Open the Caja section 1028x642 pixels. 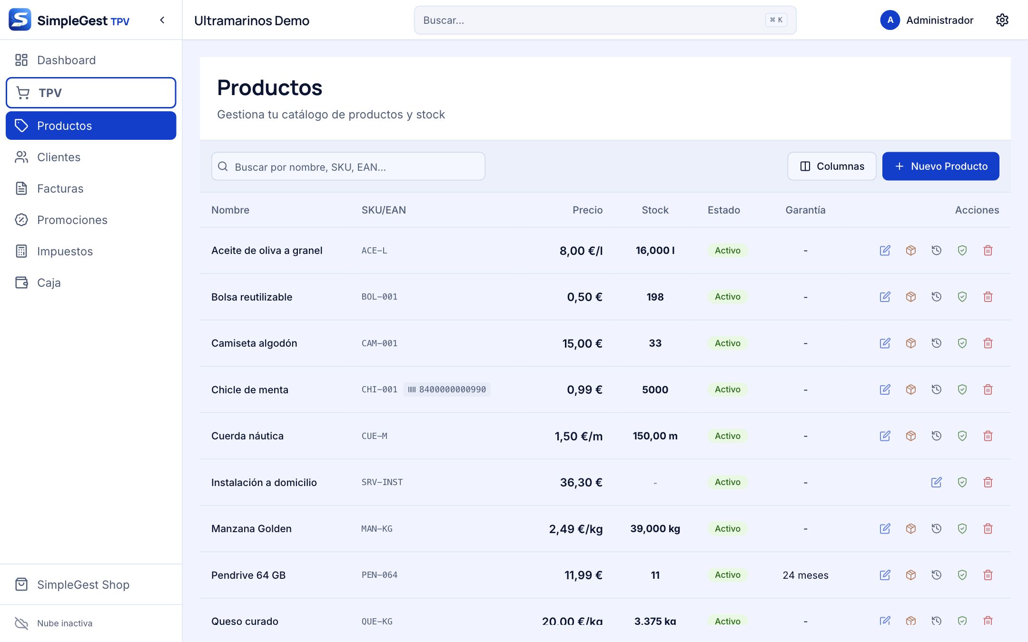click(91, 282)
